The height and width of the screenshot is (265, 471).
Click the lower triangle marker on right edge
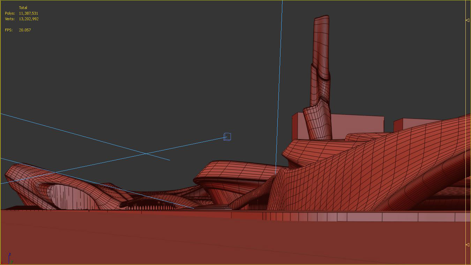(x=468, y=245)
